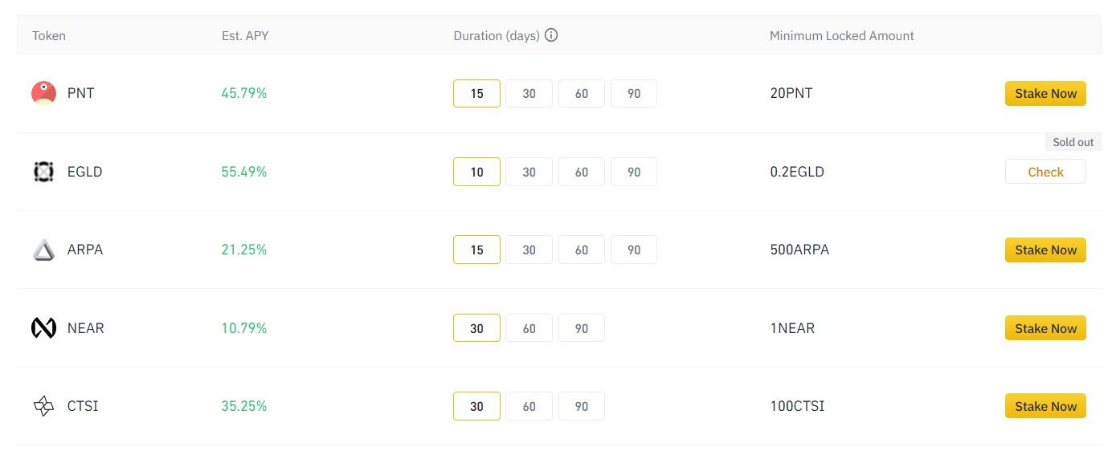Click the NEAR token icon
The width and height of the screenshot is (1116, 455).
[43, 328]
